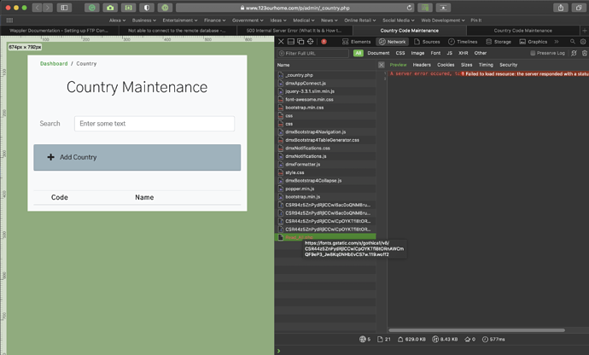Reload page with address bar icon
Screen dimensions: 589x355
(x=409, y=8)
